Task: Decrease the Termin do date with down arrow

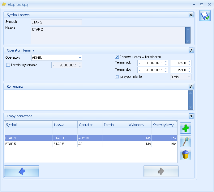Action: (166, 71)
